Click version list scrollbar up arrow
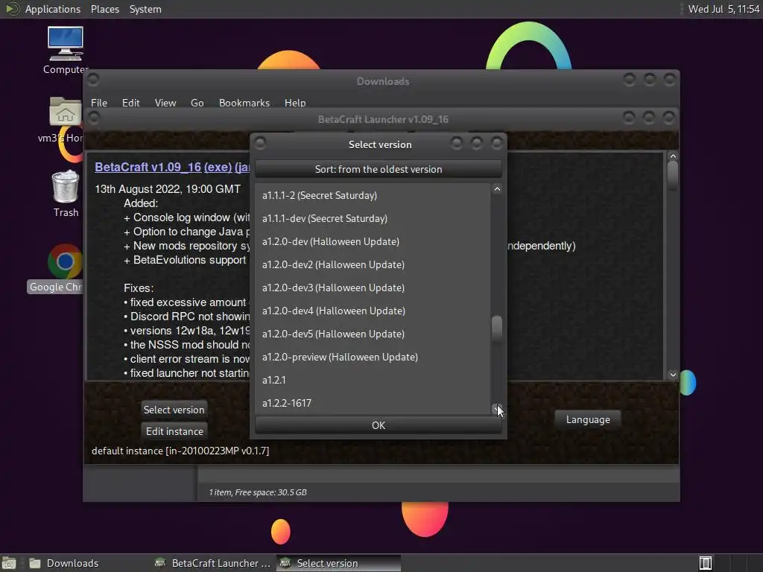Image resolution: width=763 pixels, height=572 pixels. pos(497,189)
